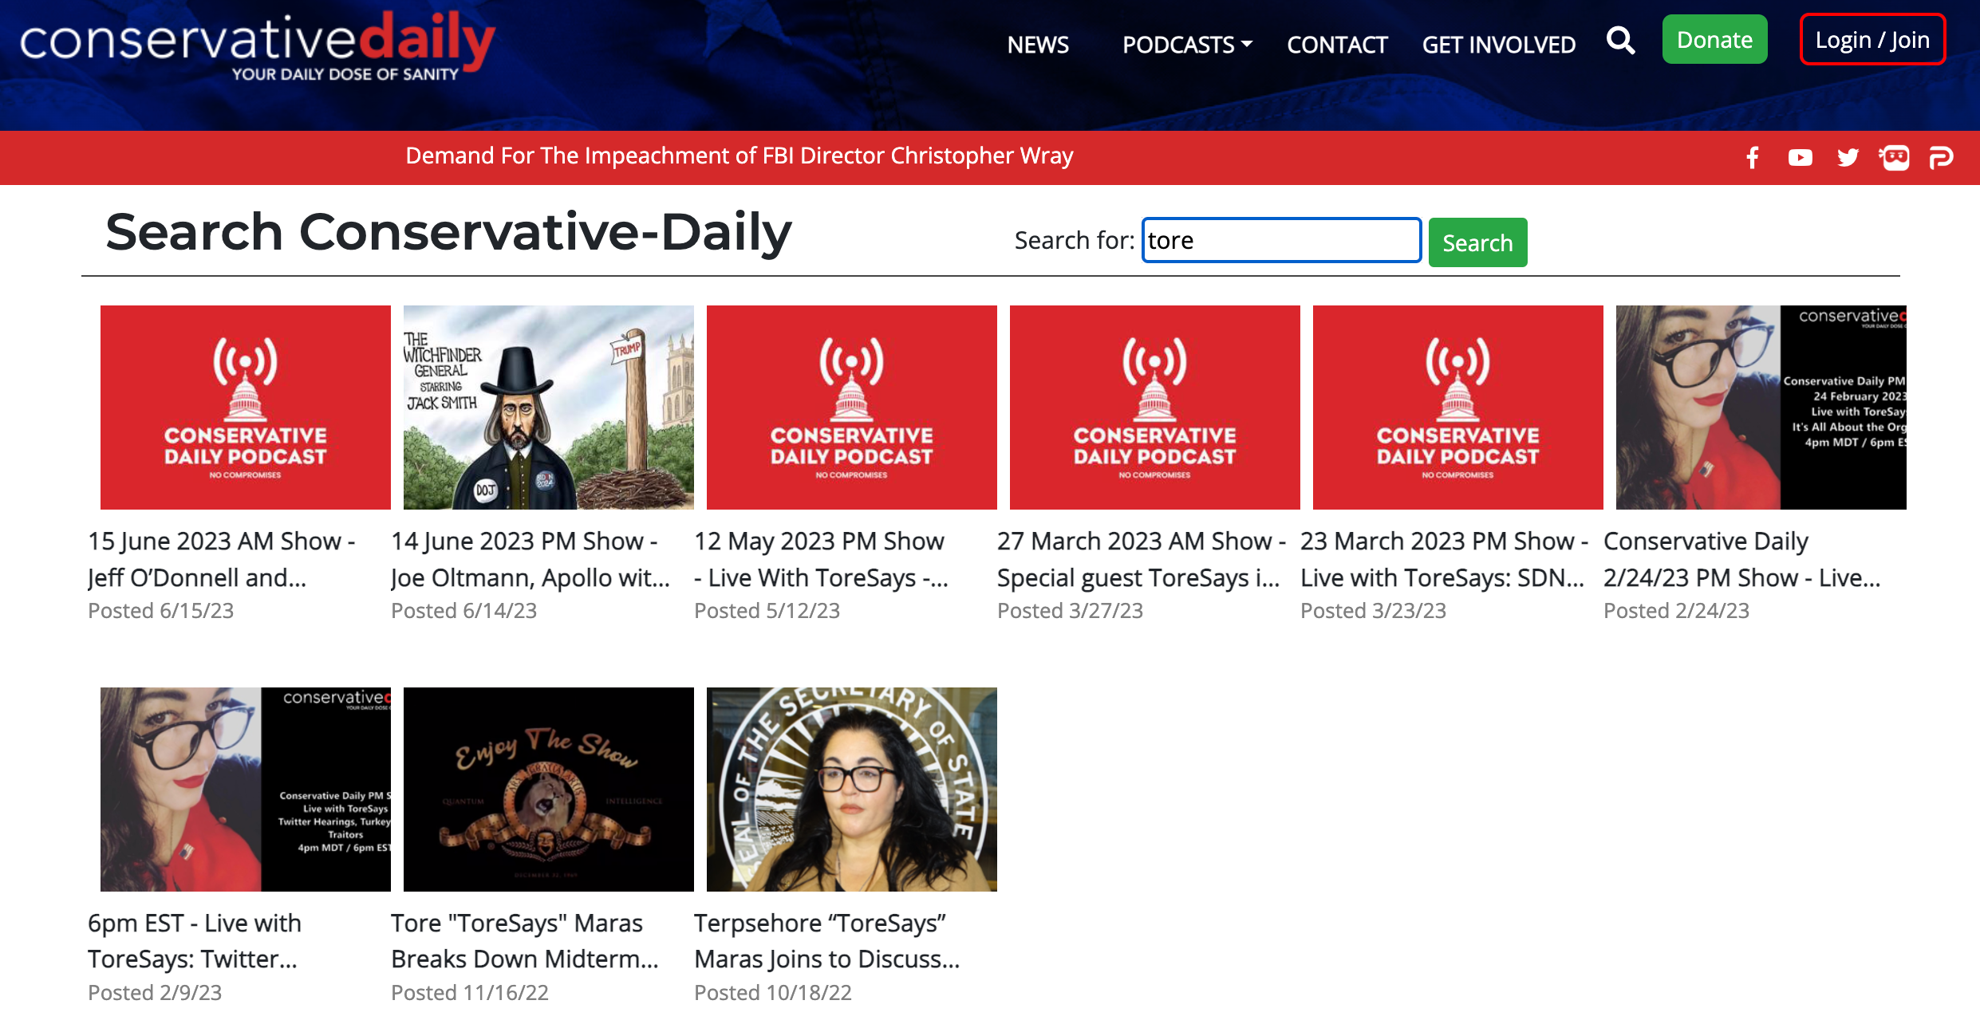Open the 'Enjoy The Show' lion thumbnail

(x=548, y=789)
